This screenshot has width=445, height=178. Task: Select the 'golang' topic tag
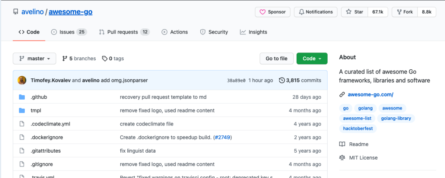(365, 108)
